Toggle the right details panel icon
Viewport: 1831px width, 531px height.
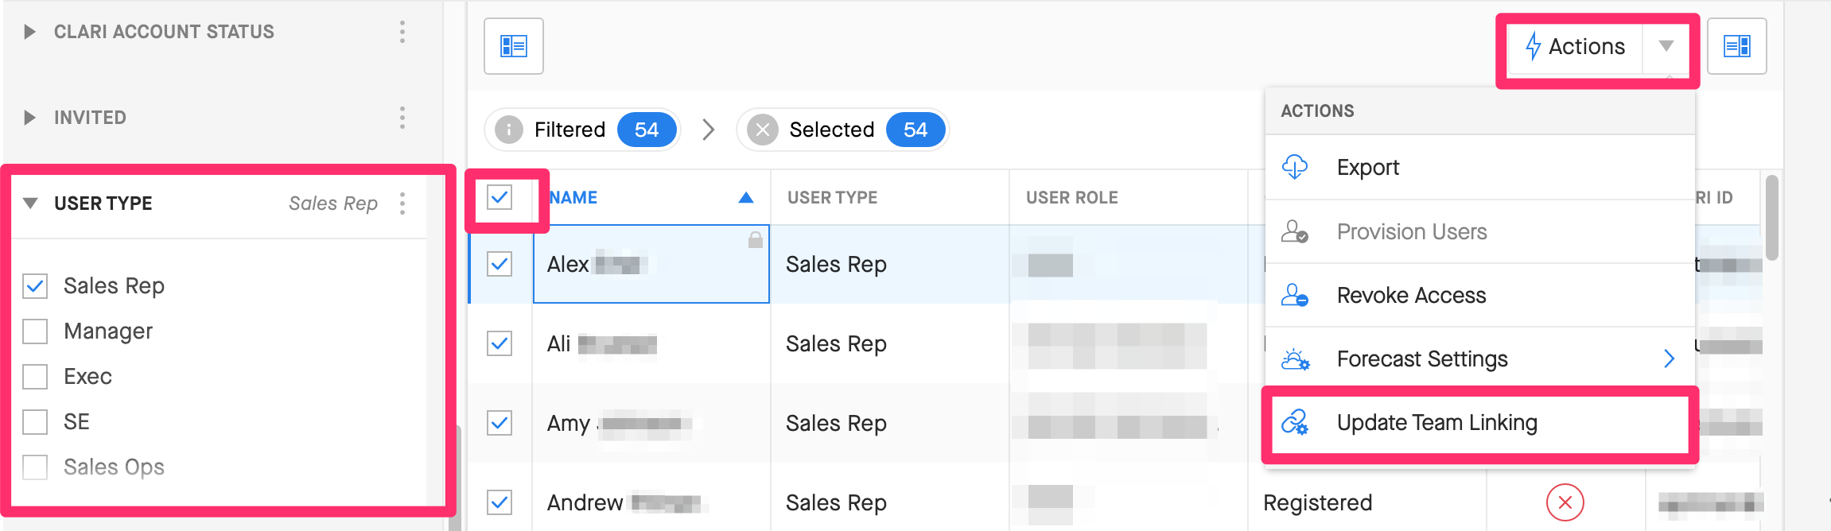1736,46
